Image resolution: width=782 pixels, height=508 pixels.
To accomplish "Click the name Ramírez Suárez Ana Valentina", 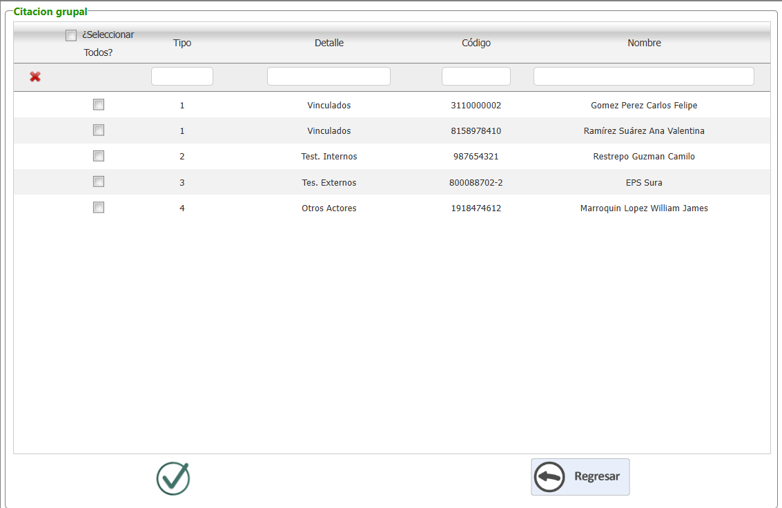I will [x=644, y=130].
